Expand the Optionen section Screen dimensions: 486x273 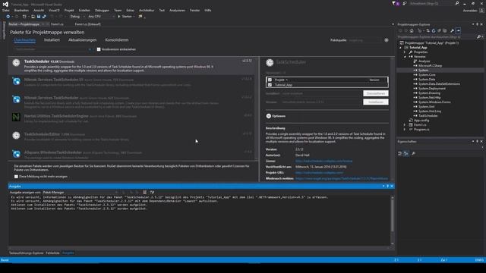[268, 116]
